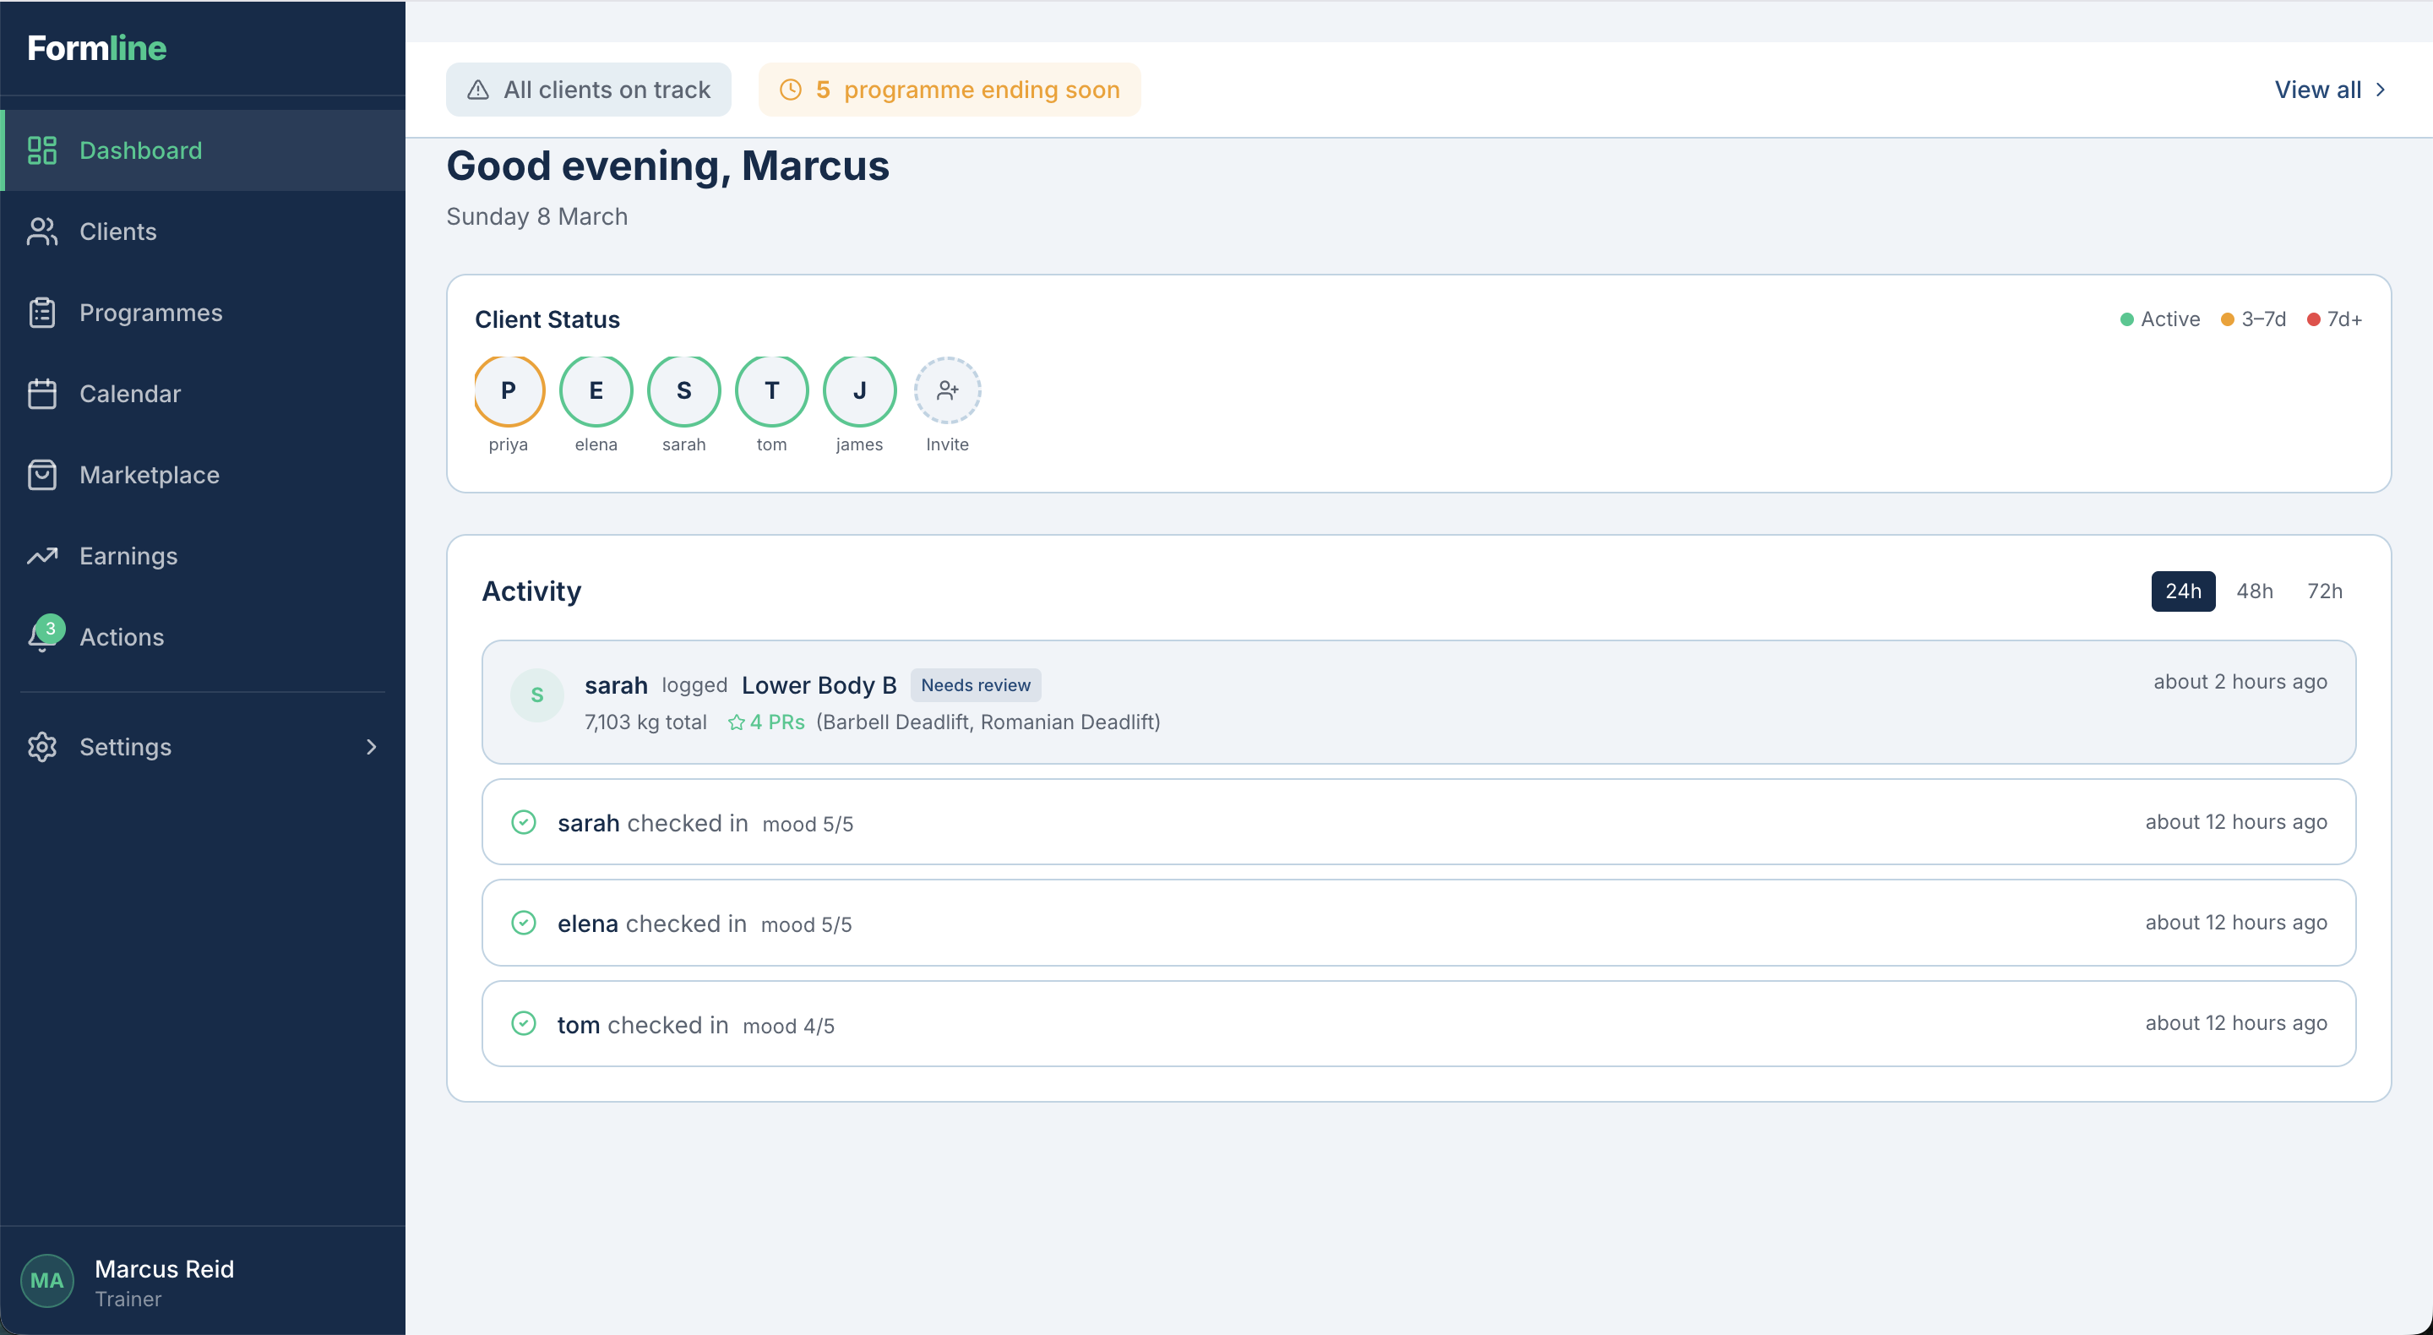Open Marketplace via the bag icon
This screenshot has height=1335, width=2433.
pos(41,474)
